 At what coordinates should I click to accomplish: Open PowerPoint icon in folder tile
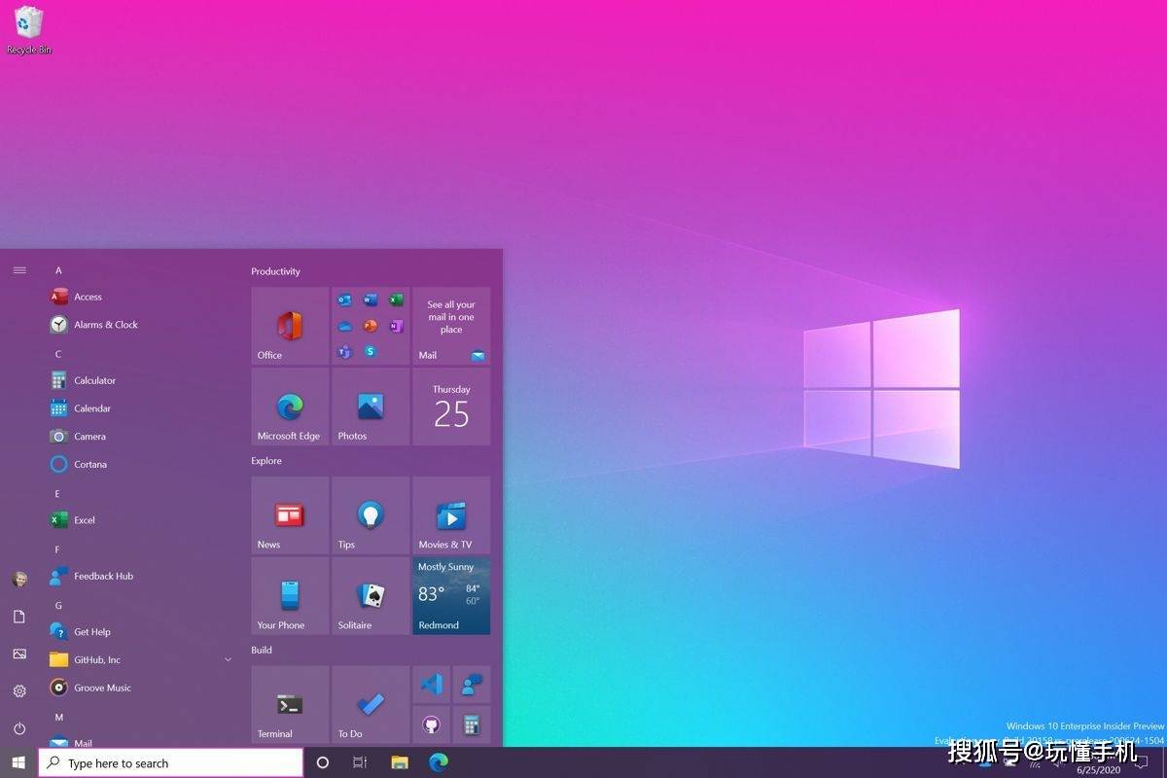(371, 326)
